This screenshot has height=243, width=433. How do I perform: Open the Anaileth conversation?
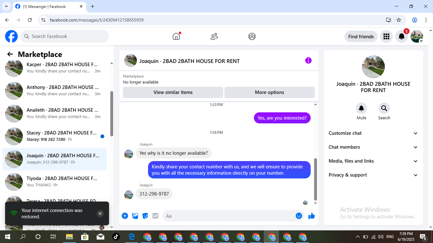tap(55, 114)
